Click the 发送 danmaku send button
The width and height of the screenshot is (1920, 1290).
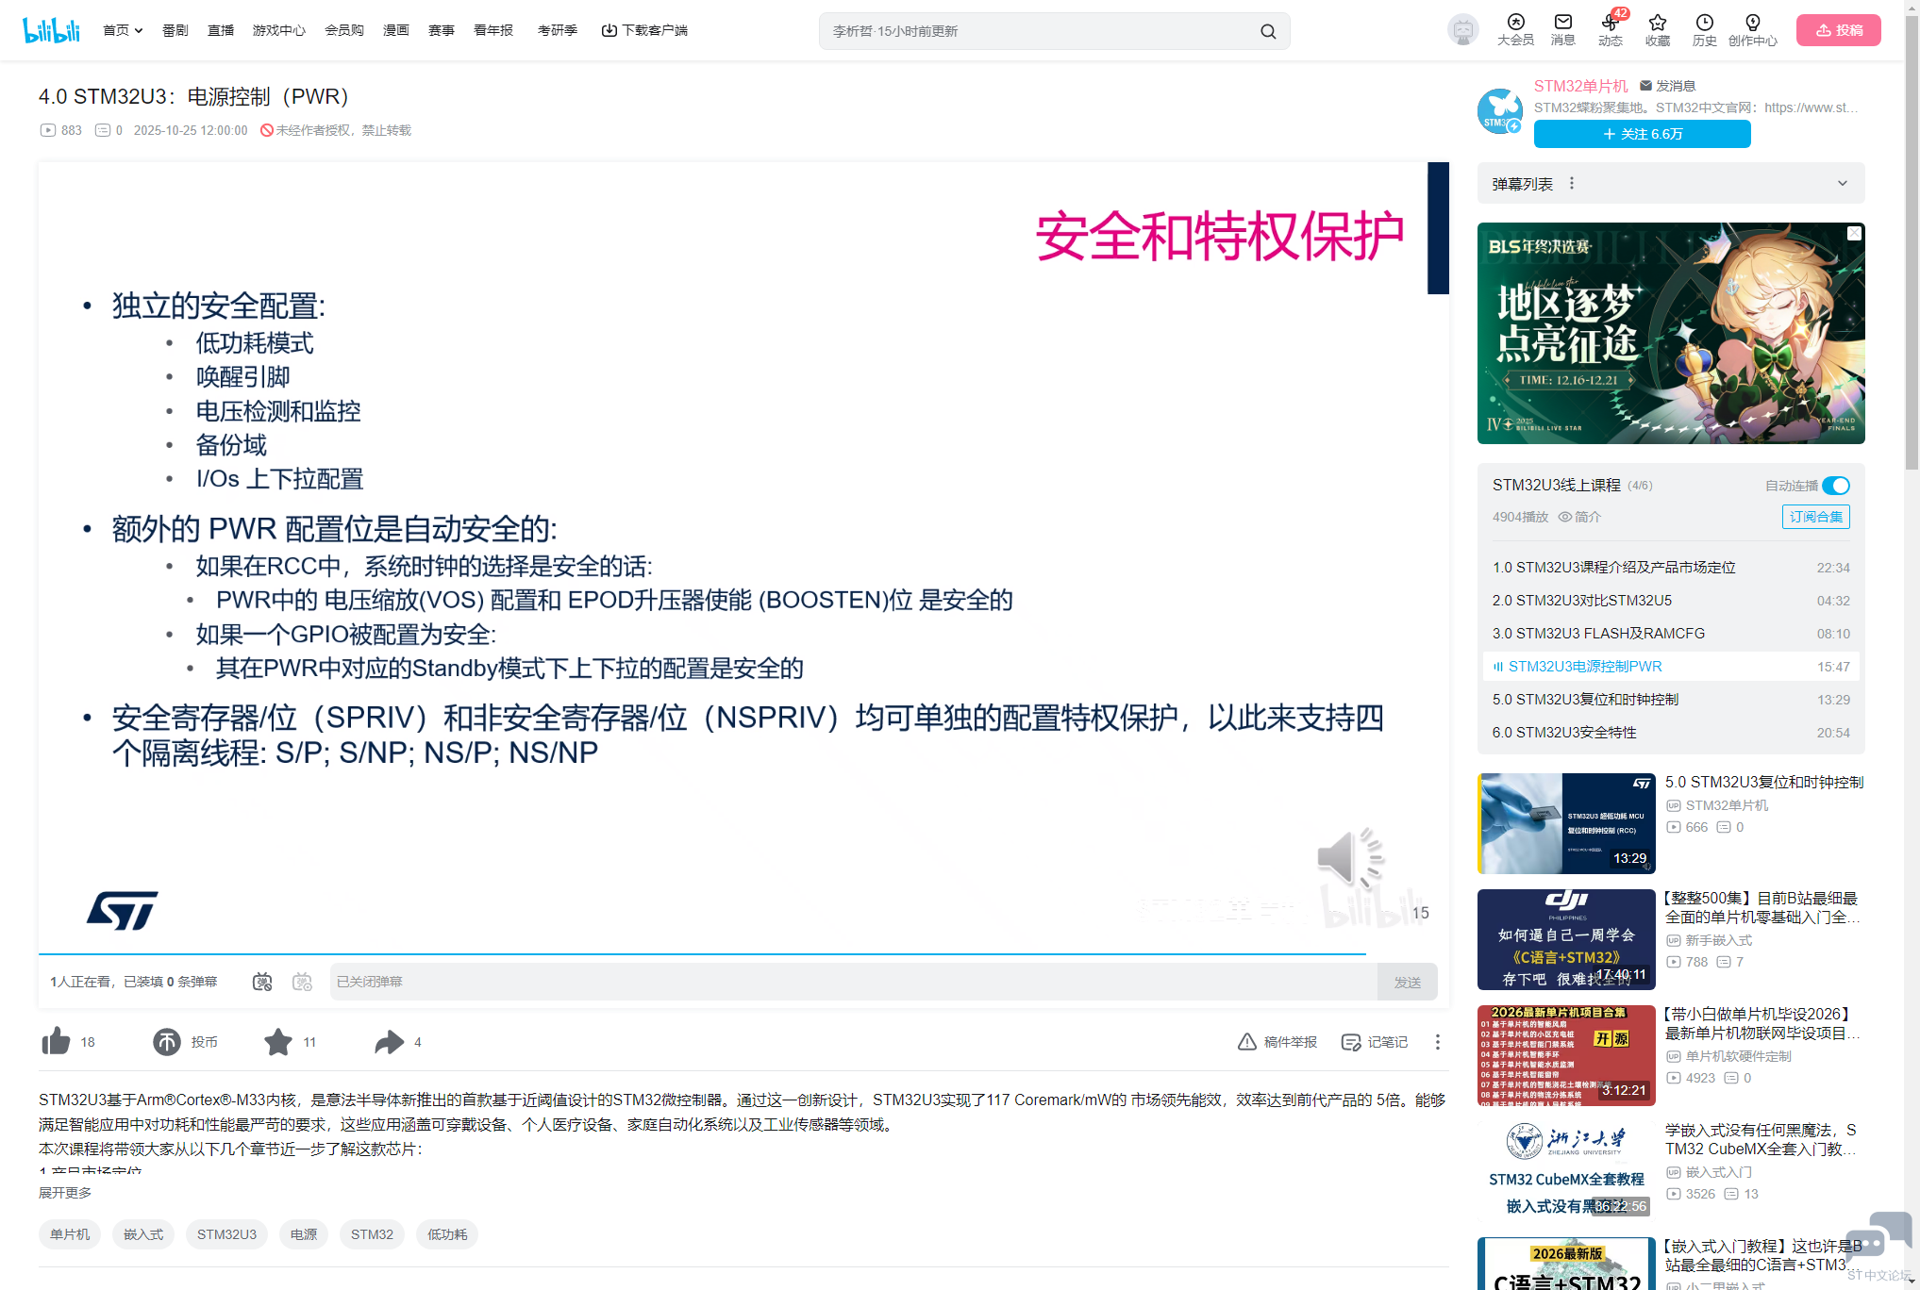coord(1407,982)
